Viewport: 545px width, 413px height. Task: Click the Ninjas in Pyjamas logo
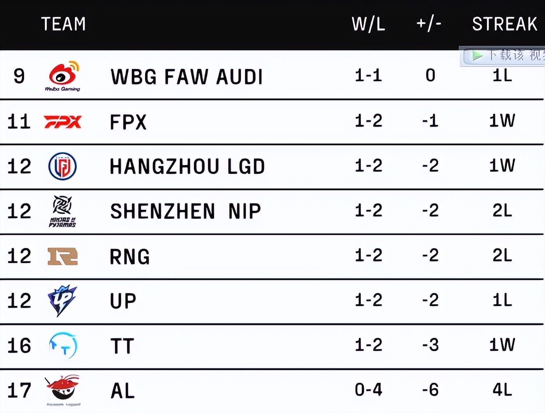point(62,211)
